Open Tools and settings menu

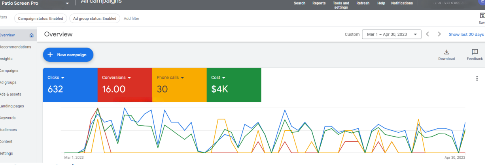pos(341,5)
